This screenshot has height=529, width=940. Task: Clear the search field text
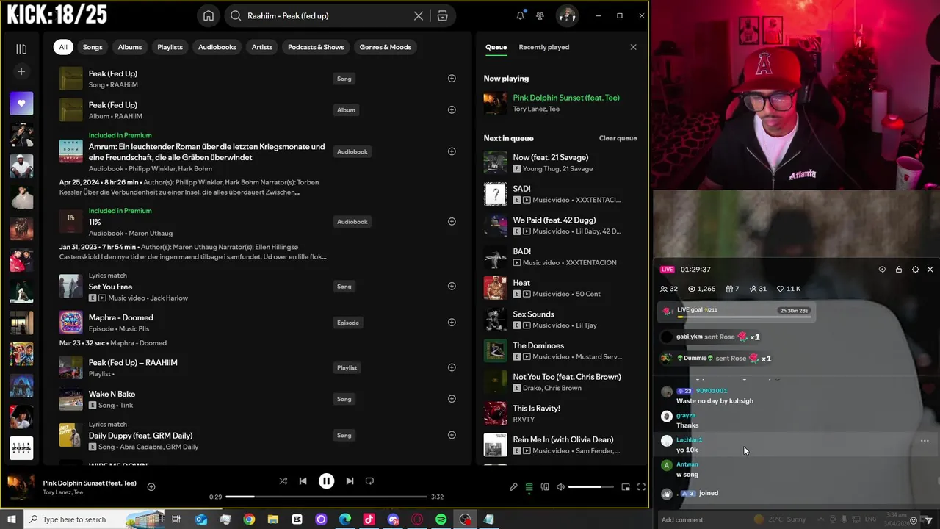[419, 16]
